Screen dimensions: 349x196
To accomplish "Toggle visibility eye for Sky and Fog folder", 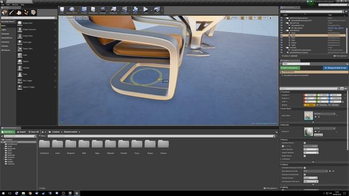I will [281, 23].
